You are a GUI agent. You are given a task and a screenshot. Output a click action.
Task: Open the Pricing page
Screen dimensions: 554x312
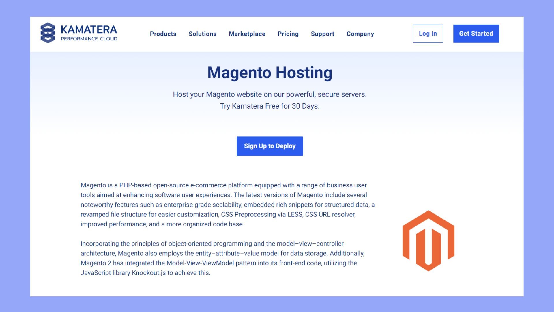(x=288, y=34)
